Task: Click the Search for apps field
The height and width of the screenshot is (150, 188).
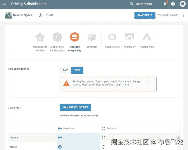Action: coord(144,4)
